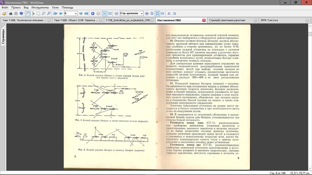Open the Инструменты menu

[40, 7]
